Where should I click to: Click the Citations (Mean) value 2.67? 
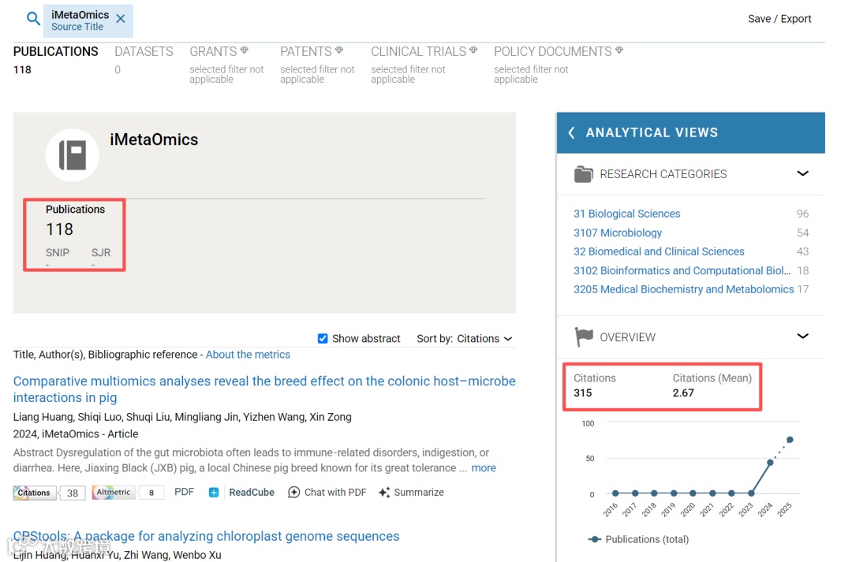click(x=683, y=393)
